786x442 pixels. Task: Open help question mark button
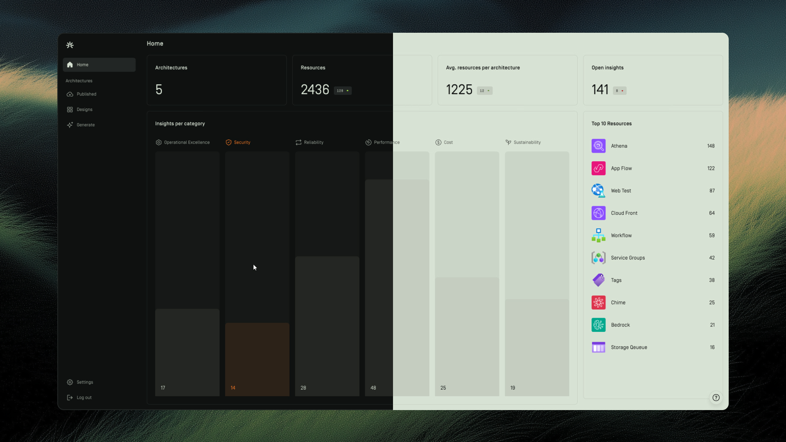point(716,397)
